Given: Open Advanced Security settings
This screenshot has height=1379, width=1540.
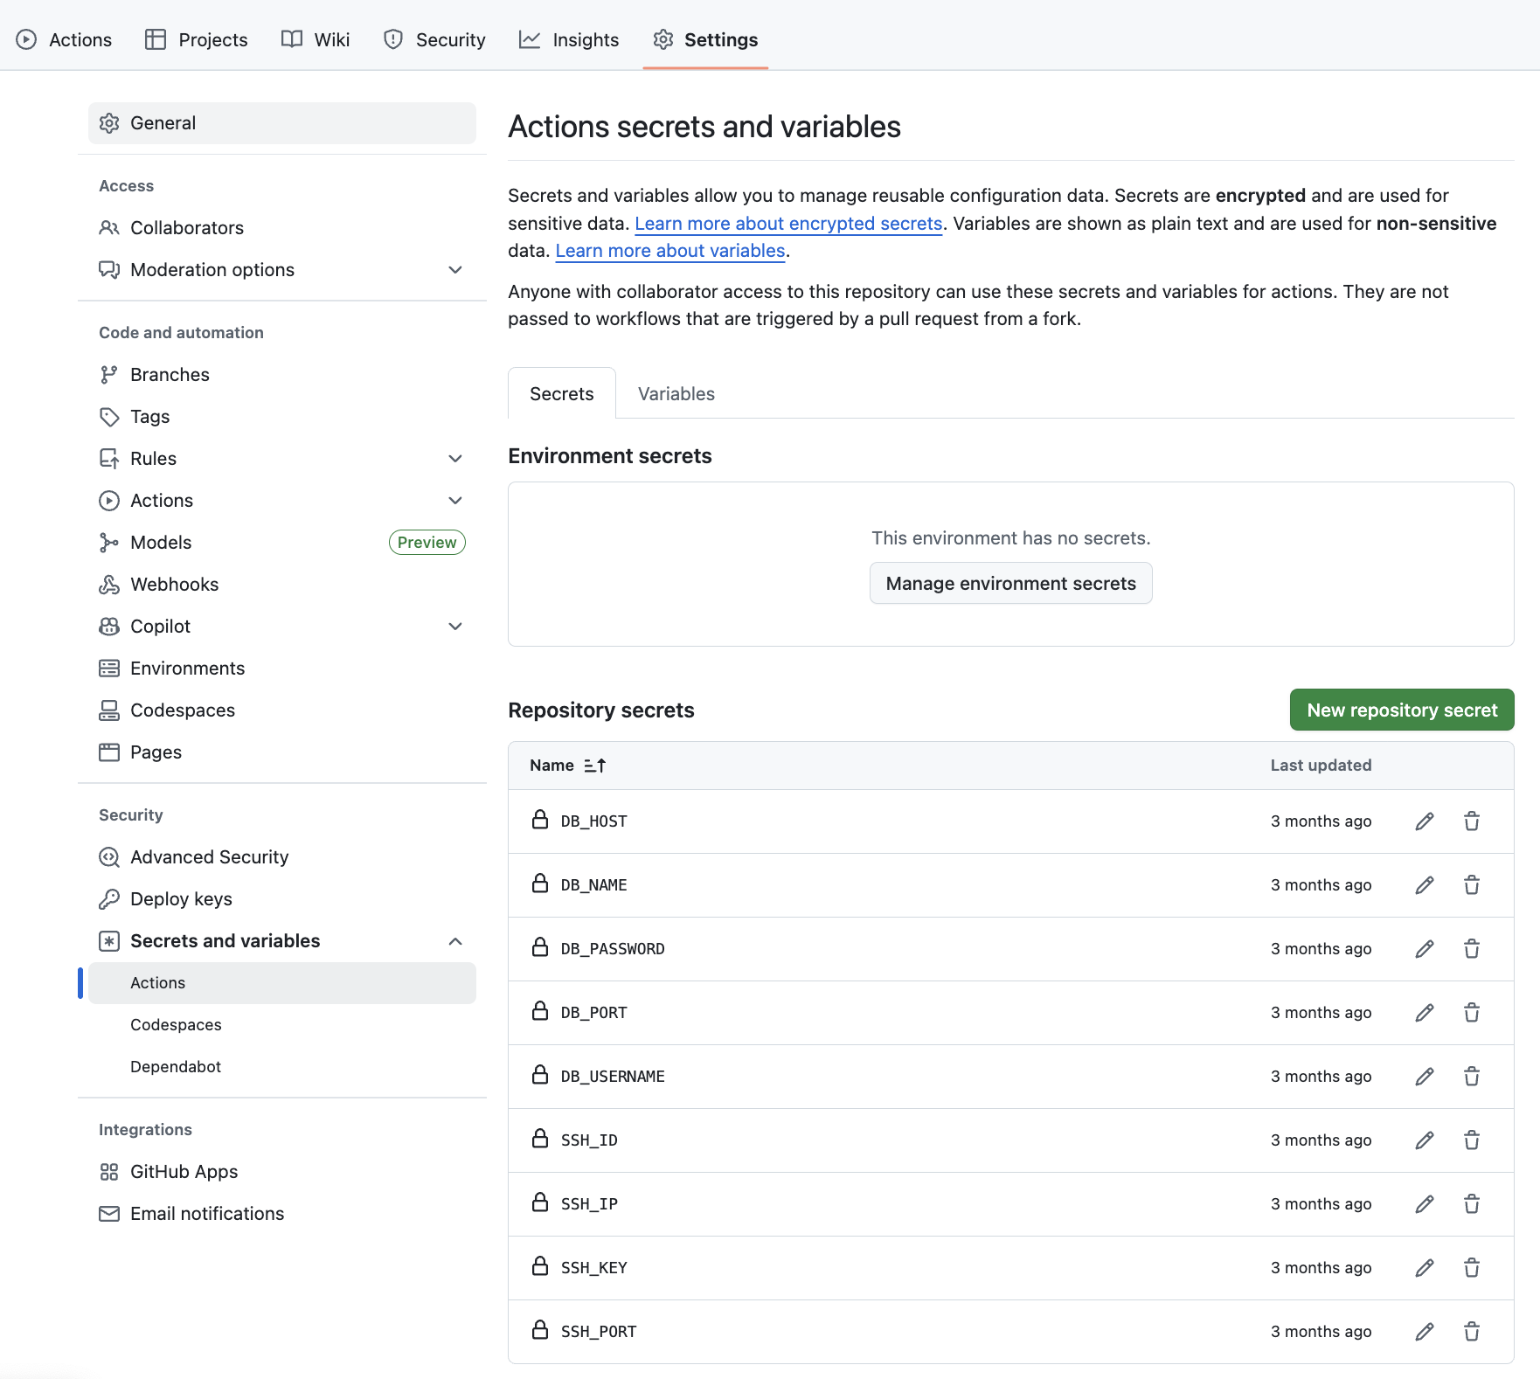Looking at the screenshot, I should [282, 857].
